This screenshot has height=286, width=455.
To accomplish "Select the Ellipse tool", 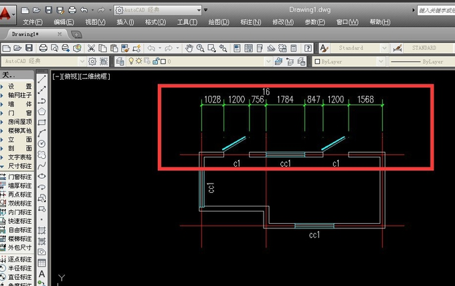I will point(41,176).
